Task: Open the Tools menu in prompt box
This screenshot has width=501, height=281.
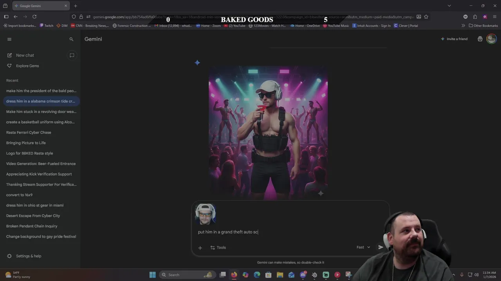Action: point(218,247)
